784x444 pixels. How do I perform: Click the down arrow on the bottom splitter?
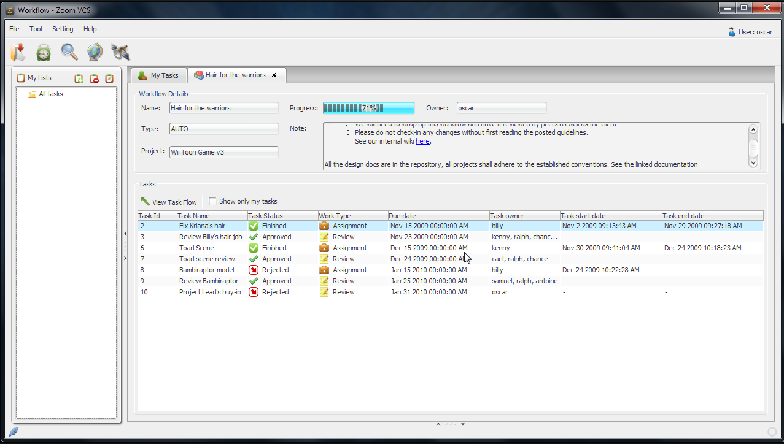click(x=462, y=424)
